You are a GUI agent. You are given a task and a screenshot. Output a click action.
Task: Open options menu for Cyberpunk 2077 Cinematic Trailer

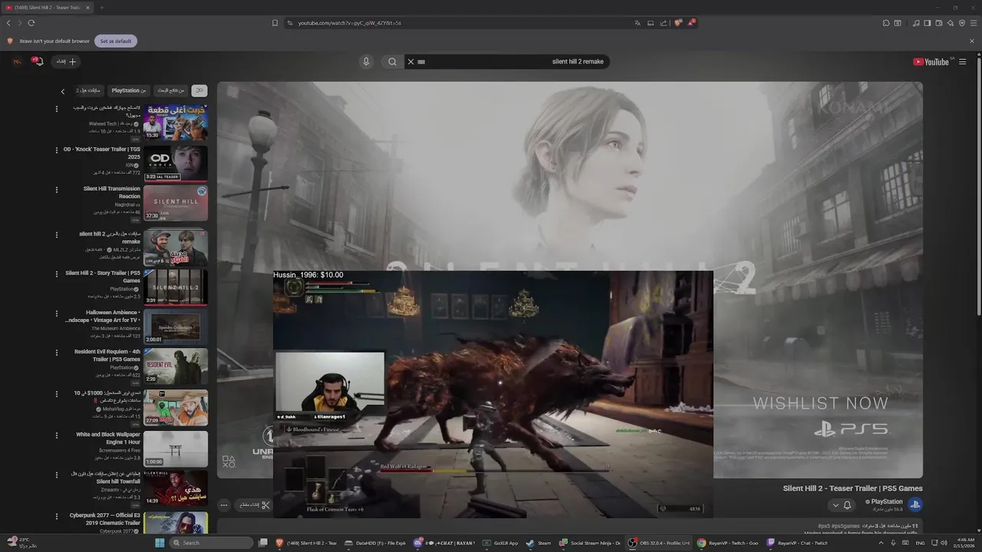pyautogui.click(x=56, y=515)
